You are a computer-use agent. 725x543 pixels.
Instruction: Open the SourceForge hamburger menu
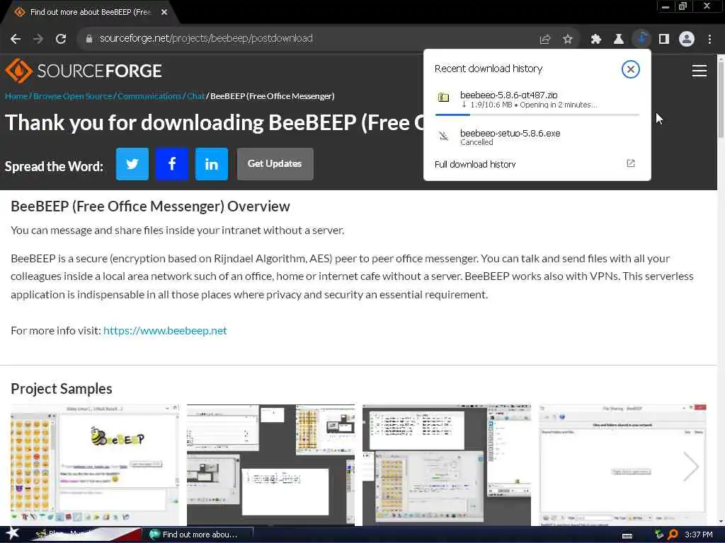pyautogui.click(x=699, y=71)
